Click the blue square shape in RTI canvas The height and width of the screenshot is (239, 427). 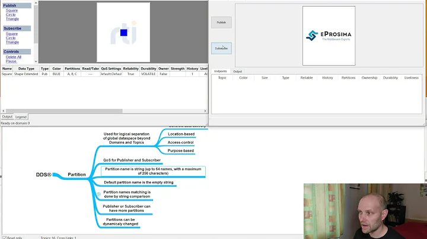123,33
